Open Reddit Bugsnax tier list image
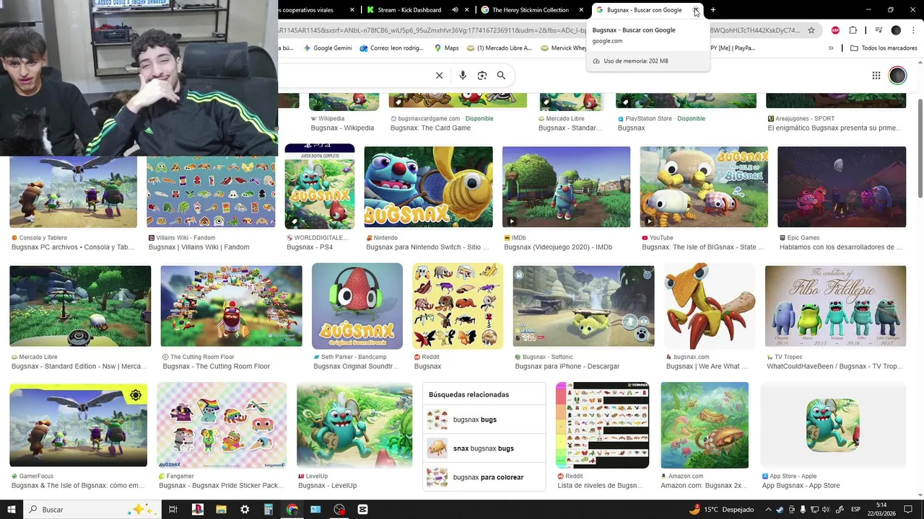 click(x=602, y=425)
